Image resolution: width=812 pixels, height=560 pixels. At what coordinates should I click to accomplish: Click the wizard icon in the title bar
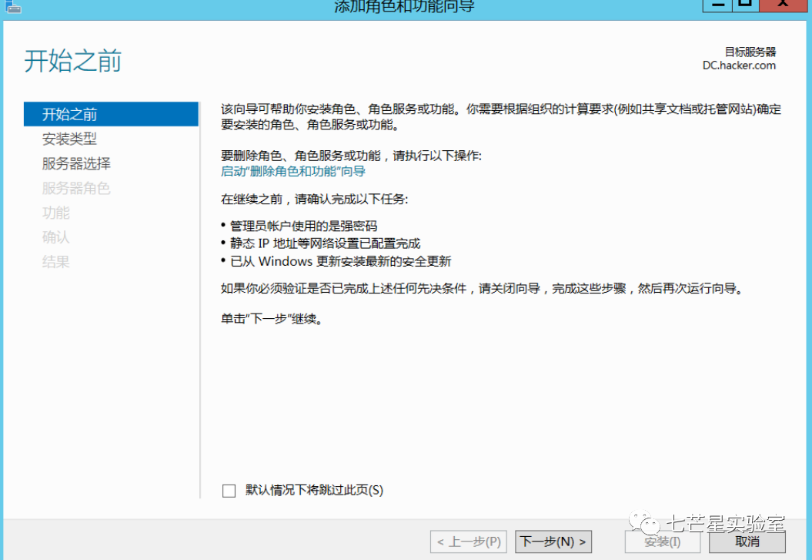(13, 6)
